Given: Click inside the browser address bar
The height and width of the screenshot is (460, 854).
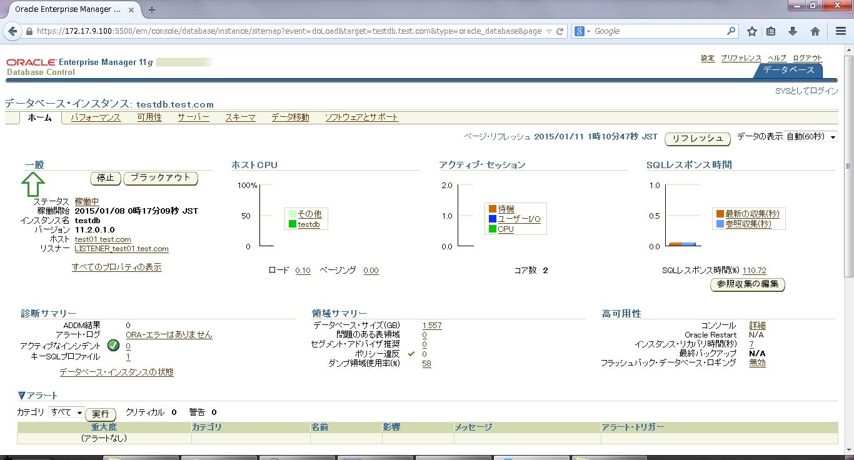Looking at the screenshot, I should 281,30.
